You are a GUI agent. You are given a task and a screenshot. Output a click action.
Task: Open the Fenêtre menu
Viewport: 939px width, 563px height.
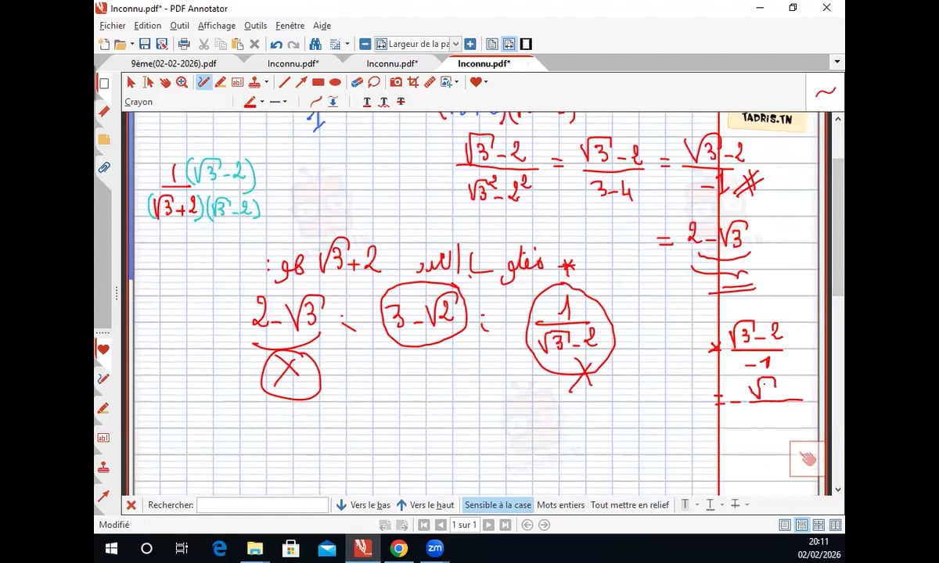click(x=290, y=26)
